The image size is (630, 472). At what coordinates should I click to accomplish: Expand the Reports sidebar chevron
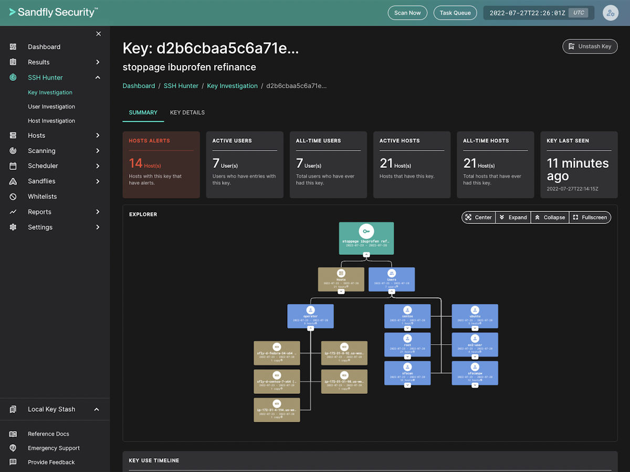click(x=97, y=212)
